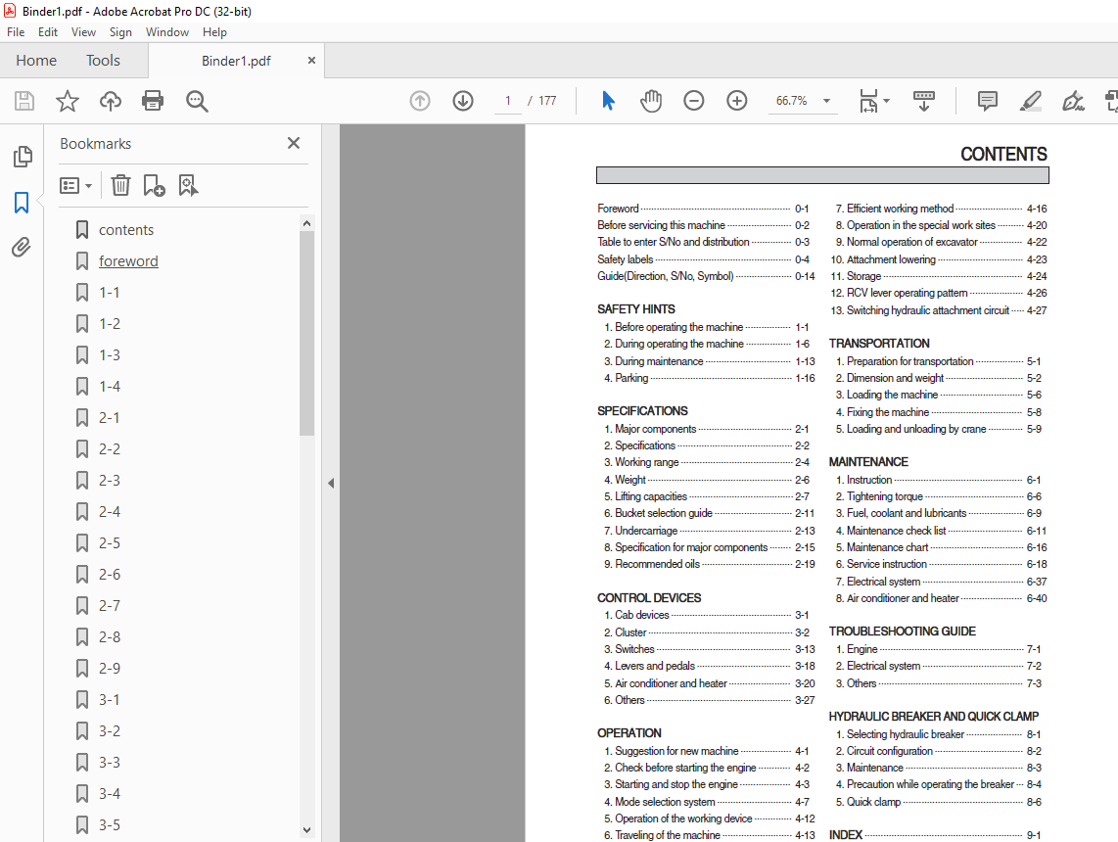Add file to starred favorites

(67, 101)
